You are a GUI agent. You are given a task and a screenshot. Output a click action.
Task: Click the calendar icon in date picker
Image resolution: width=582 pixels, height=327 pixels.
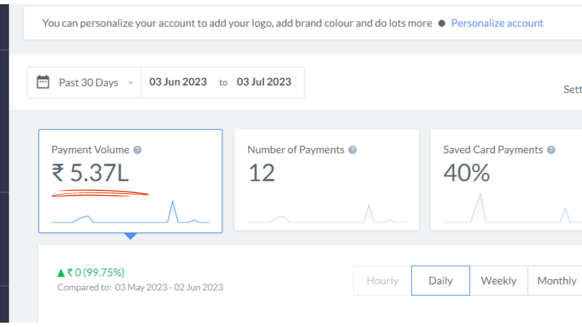pos(43,82)
